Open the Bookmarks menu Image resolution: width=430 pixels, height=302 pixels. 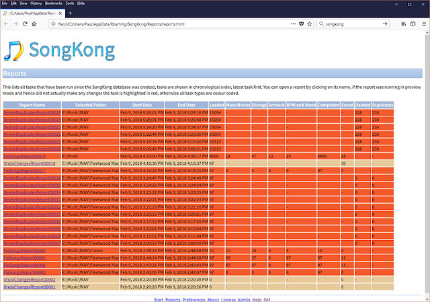(x=54, y=3)
